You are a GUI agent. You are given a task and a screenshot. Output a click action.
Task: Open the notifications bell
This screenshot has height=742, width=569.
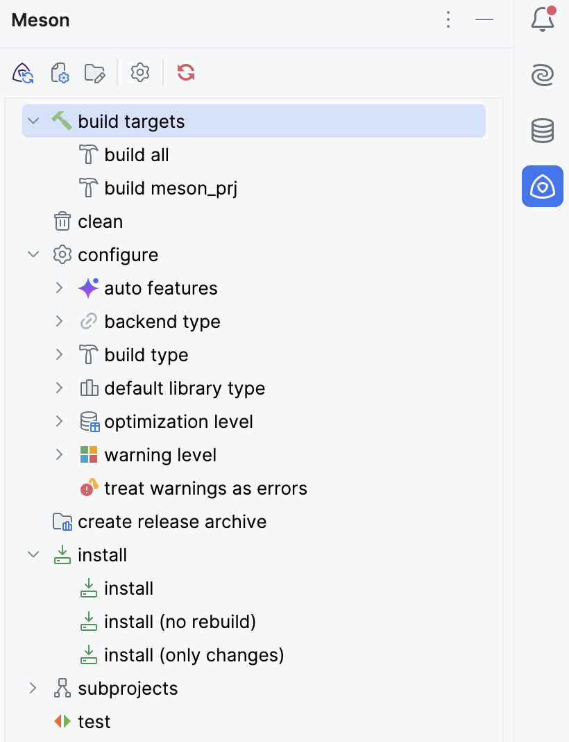(542, 19)
